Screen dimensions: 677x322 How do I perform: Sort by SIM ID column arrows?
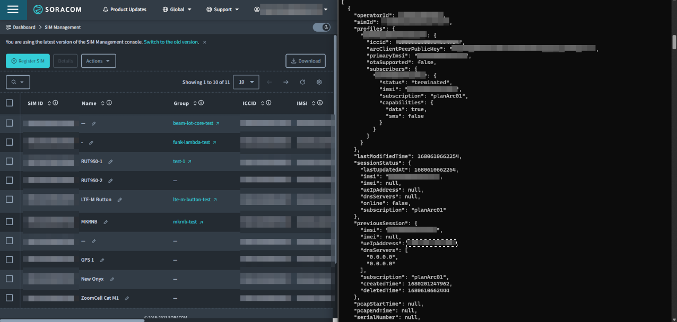(49, 103)
